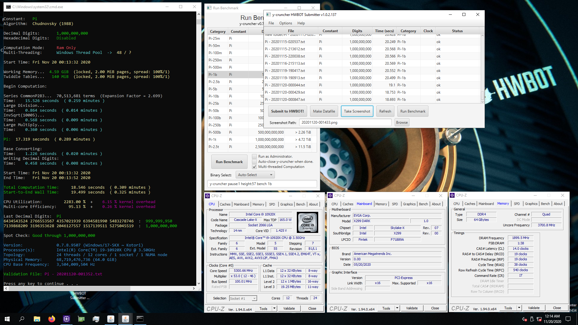The height and width of the screenshot is (325, 578).
Task: Open Bench tab in first CPU-Z window
Action: pos(300,204)
